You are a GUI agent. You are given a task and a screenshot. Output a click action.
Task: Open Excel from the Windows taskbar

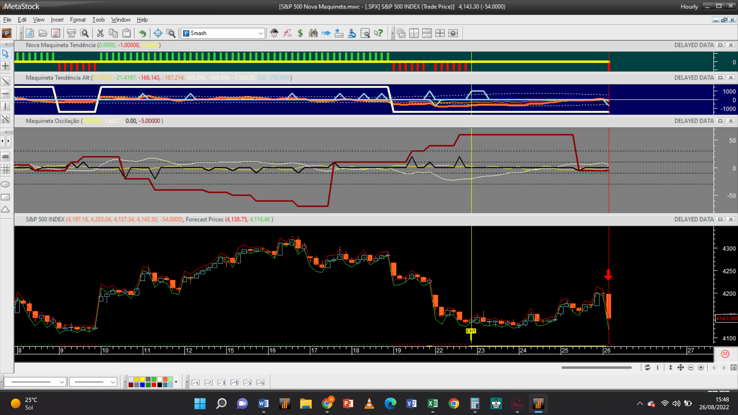432,403
